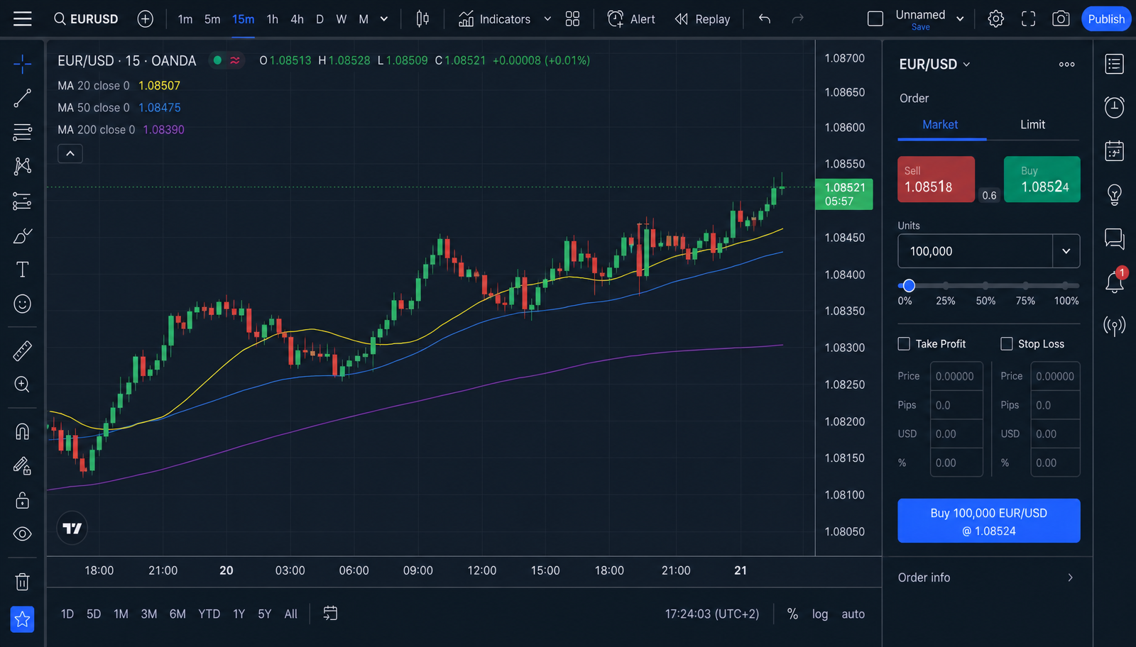Screen dimensions: 1136x647
Task: Undo the last chart action
Action: coord(764,19)
